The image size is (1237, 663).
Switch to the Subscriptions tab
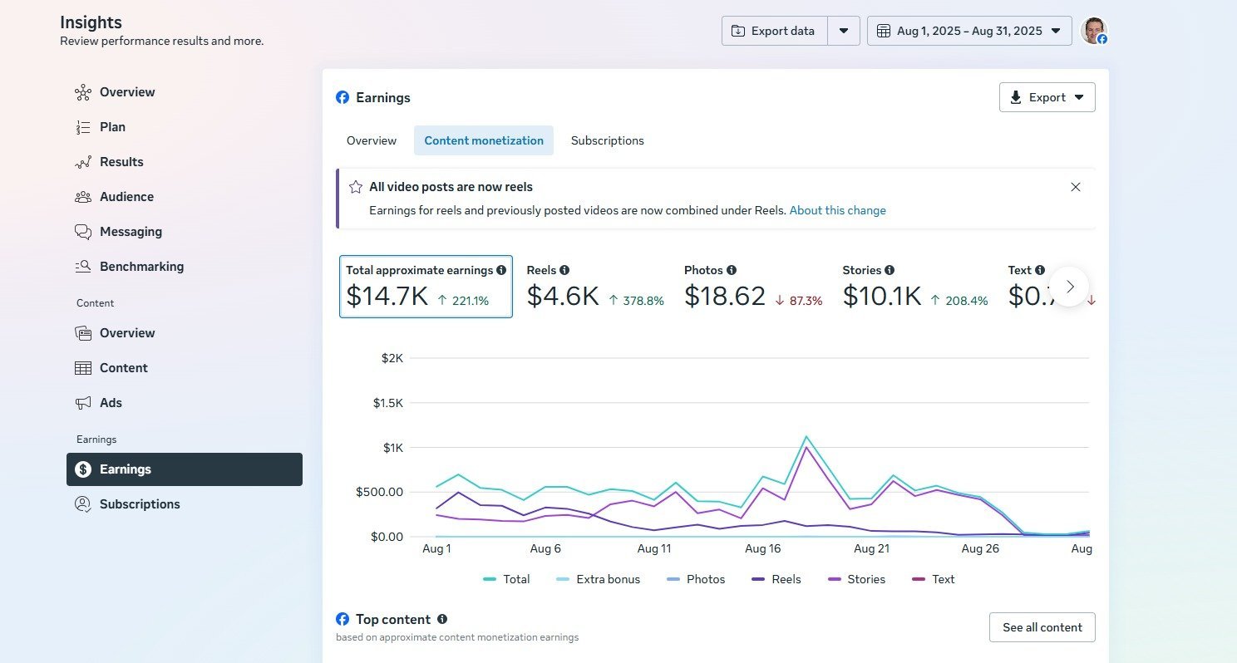tap(608, 140)
